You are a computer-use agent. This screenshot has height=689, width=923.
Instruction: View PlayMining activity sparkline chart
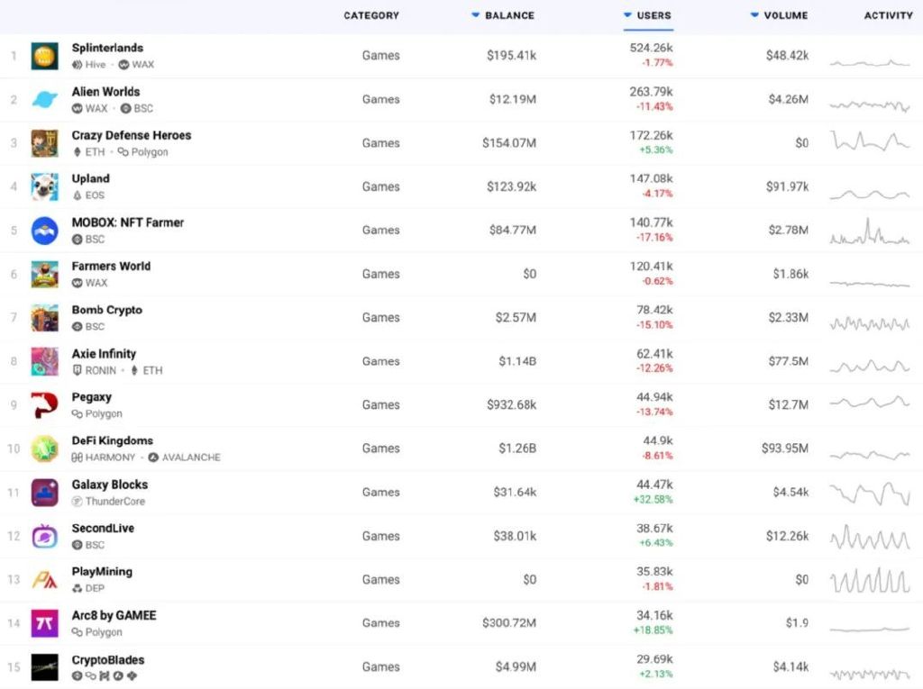[870, 580]
